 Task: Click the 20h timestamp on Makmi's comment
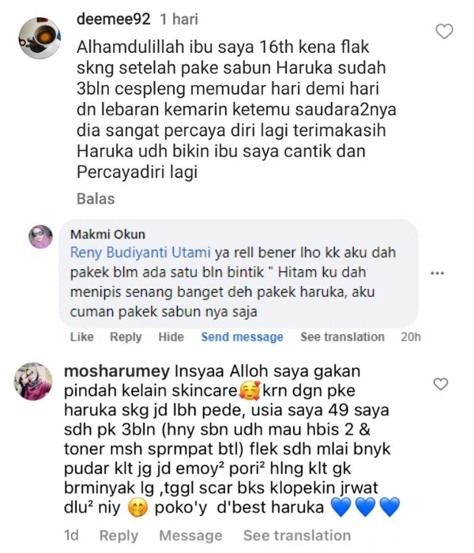pos(411,337)
